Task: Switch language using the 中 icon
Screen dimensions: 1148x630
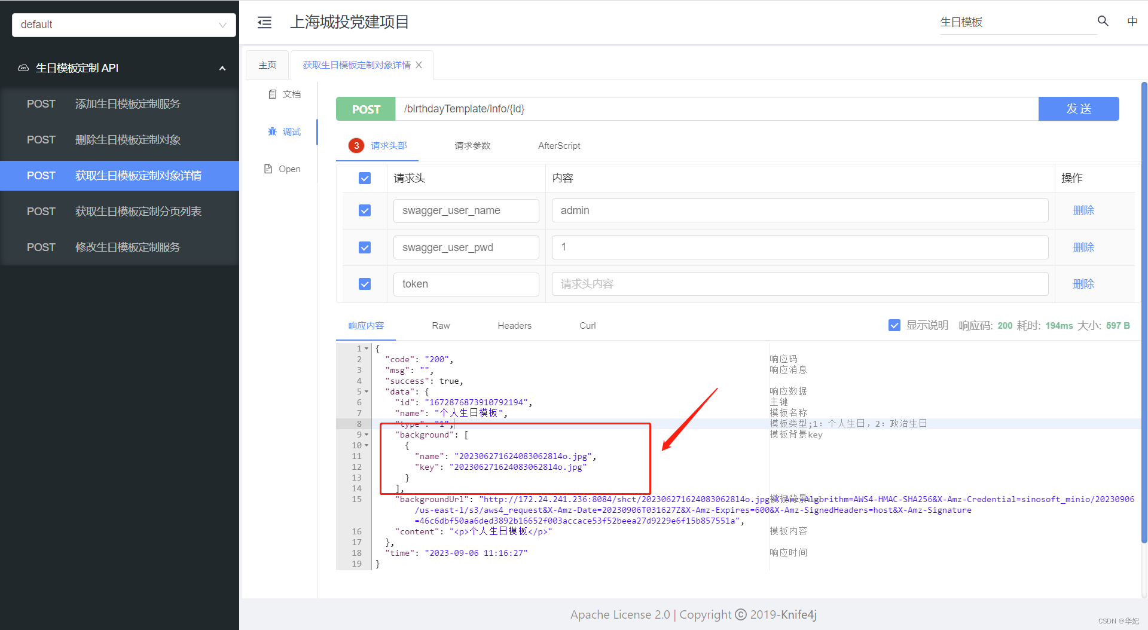Action: click(x=1132, y=21)
